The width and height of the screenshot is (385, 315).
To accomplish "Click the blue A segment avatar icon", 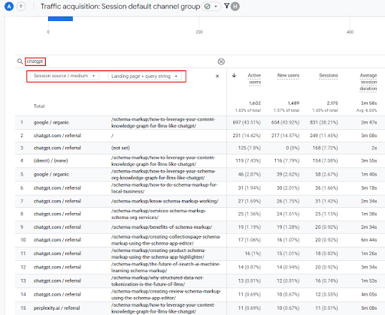I will pyautogui.click(x=9, y=7).
